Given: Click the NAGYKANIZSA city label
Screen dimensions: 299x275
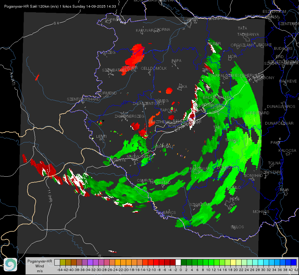Looking at the screenshot, I should pos(140,157).
